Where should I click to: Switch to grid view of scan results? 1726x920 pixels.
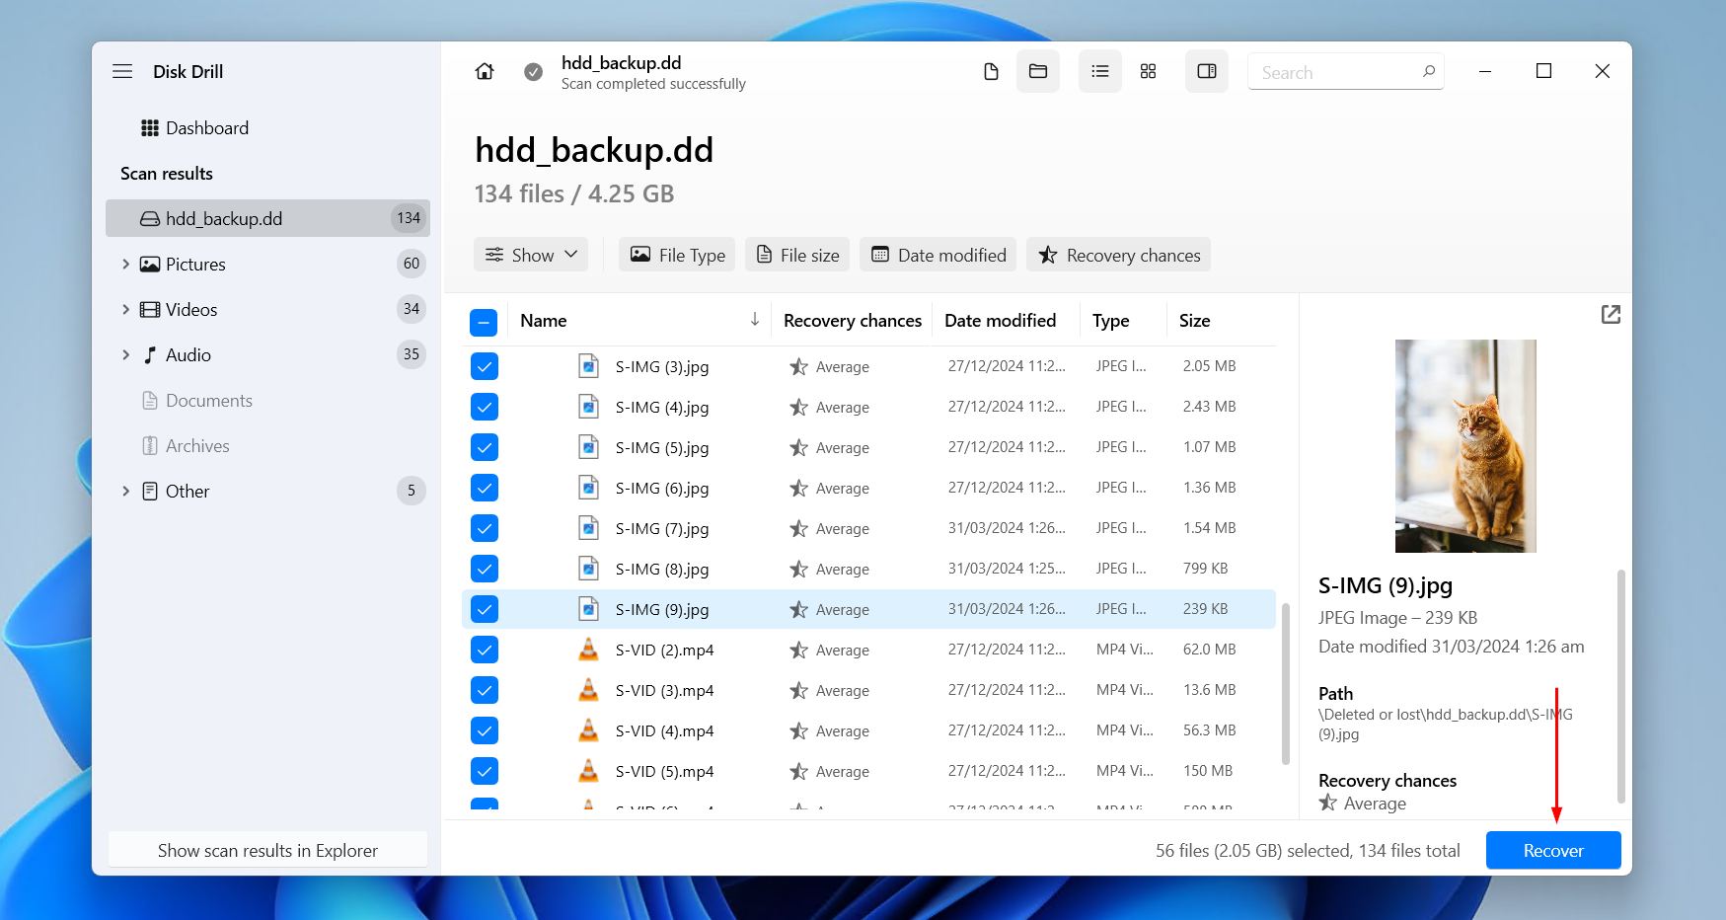[1147, 71]
